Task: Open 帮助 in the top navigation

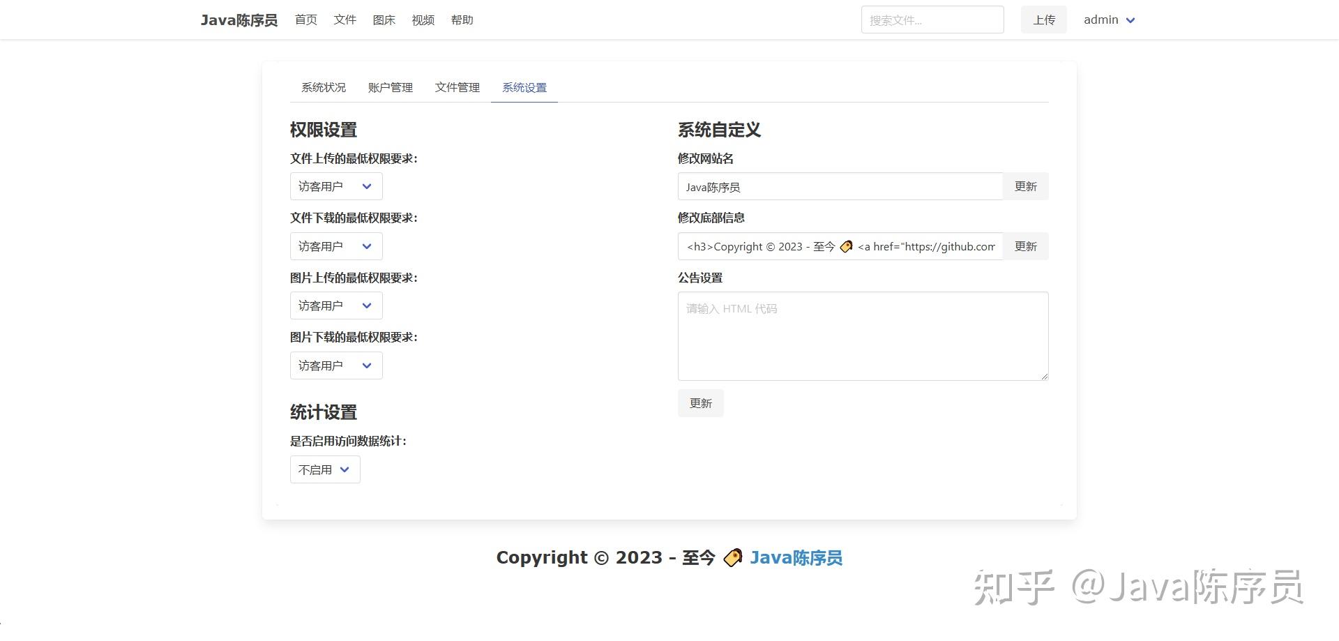Action: tap(462, 20)
